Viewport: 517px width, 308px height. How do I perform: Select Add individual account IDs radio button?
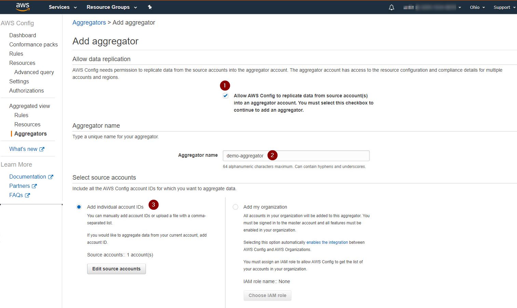click(x=79, y=207)
